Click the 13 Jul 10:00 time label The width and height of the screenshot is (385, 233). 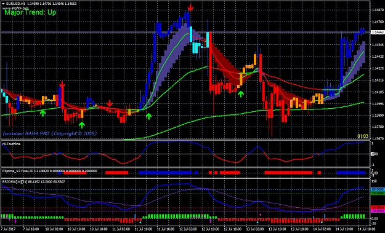278,229
